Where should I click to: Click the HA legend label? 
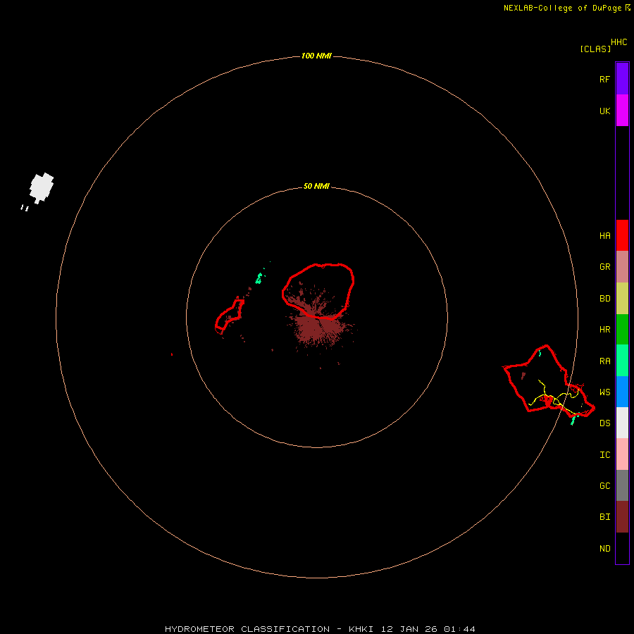(x=604, y=236)
